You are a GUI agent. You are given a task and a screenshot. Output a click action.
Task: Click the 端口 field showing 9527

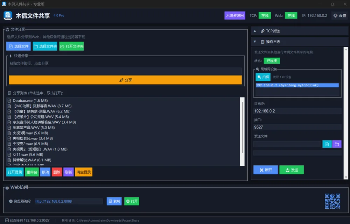coord(297,127)
